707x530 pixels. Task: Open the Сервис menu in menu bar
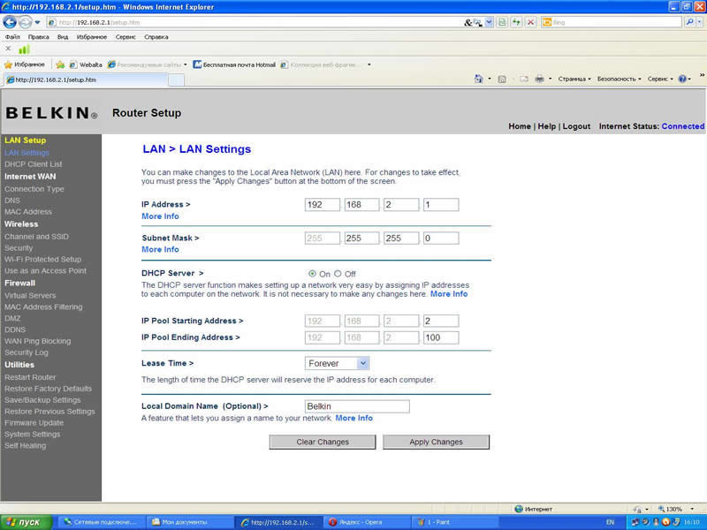click(x=125, y=37)
